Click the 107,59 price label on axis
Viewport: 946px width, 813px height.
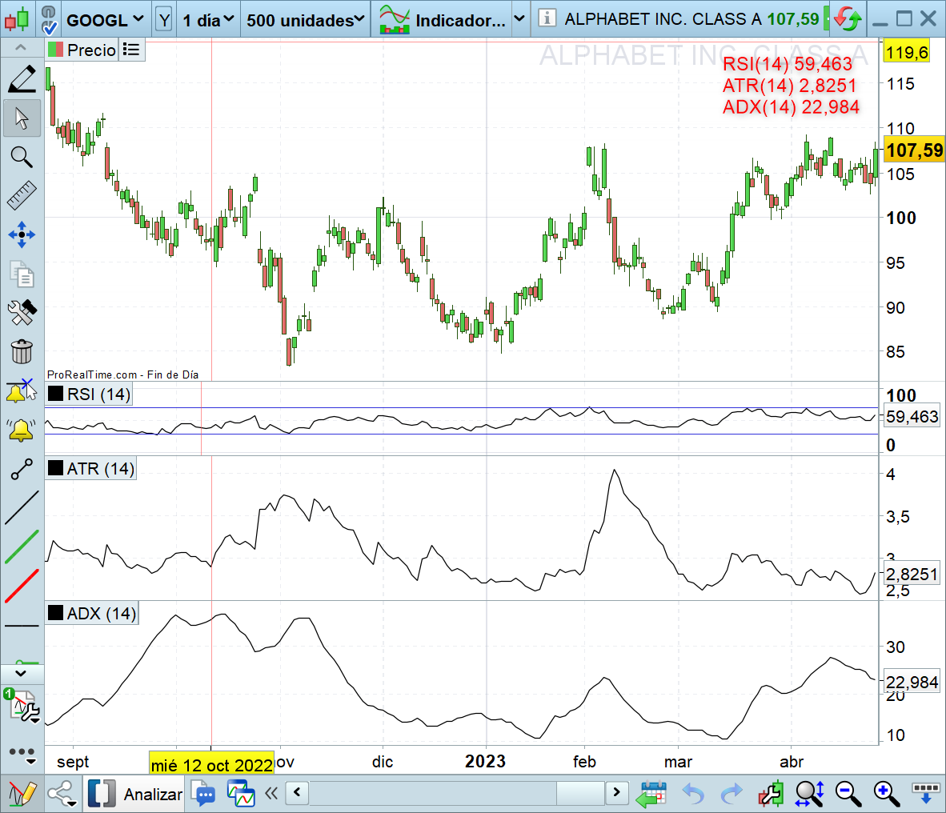point(914,150)
